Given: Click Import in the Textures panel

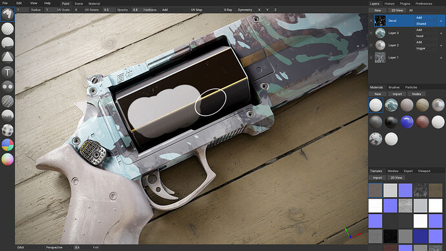Looking at the screenshot, I should tap(377, 178).
